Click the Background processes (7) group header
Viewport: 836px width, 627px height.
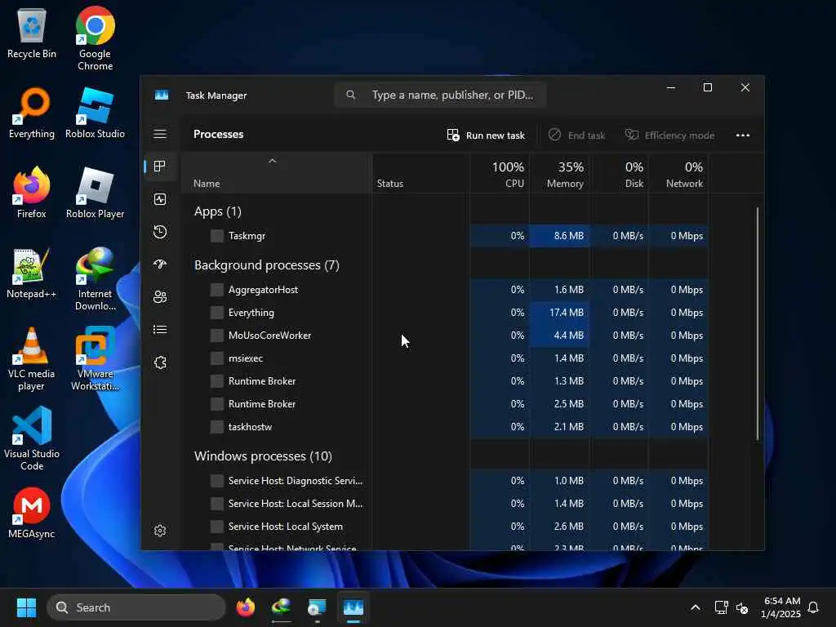pos(267,265)
